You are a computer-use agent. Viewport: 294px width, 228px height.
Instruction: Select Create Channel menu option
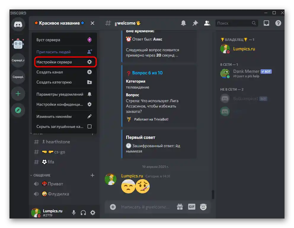coord(64,72)
